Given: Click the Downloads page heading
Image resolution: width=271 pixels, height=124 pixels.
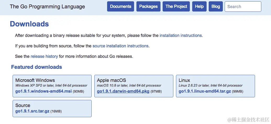Looking at the screenshot, I should click(x=29, y=24).
